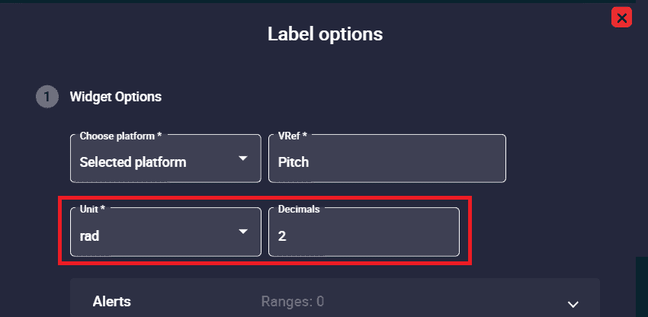Click the Pitch value in VRef
Screen dimensions: 648x317
294,162
